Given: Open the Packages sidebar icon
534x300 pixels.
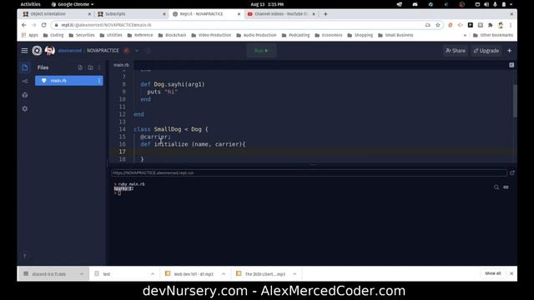Looking at the screenshot, I should [x=25, y=95].
